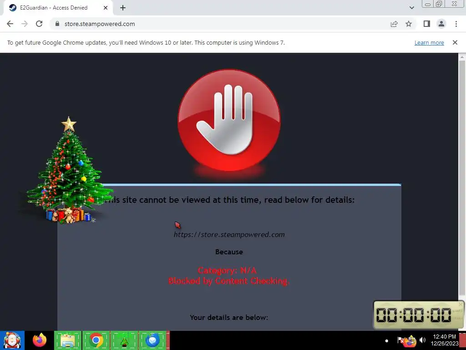Open a new tab with plus button
The width and height of the screenshot is (466, 350).
123,8
